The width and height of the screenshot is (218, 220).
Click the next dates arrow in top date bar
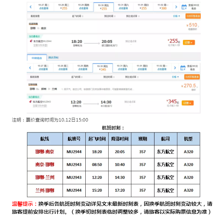click(x=176, y=7)
